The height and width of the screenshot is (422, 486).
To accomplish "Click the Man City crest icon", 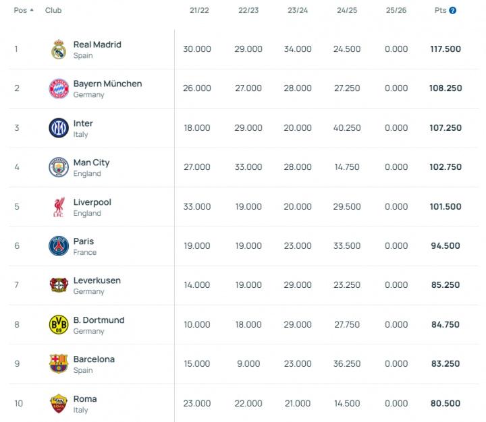I will [x=59, y=167].
